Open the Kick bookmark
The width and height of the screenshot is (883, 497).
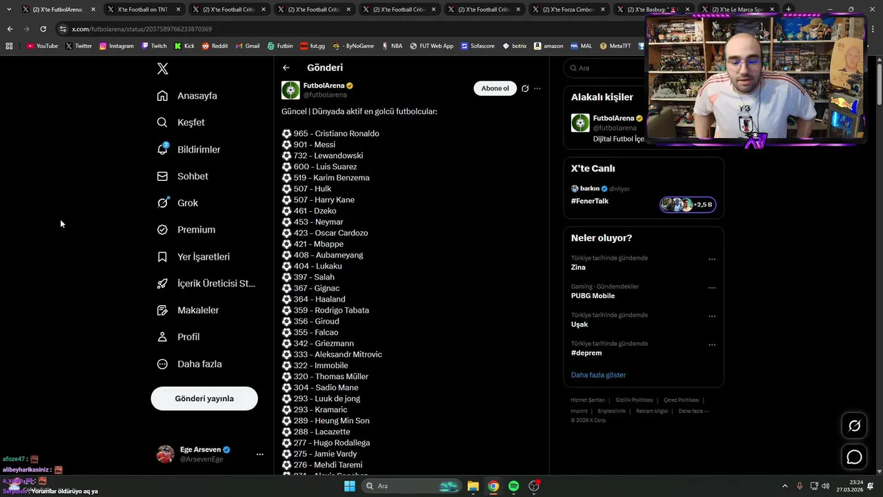point(184,46)
